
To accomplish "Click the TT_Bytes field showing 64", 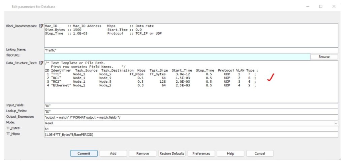I will tap(191, 129).
